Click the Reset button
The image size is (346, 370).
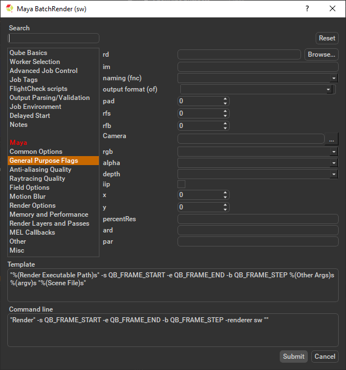pos(327,38)
